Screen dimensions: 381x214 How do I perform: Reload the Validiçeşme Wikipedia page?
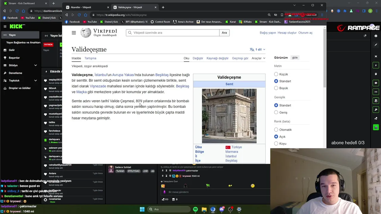pos(79,15)
